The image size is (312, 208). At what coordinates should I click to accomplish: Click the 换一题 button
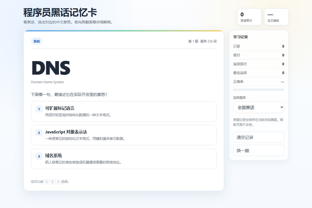[x=259, y=151]
